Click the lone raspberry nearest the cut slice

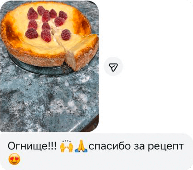coord(66,35)
